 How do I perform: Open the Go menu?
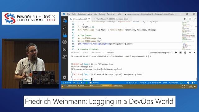pos(95,14)
